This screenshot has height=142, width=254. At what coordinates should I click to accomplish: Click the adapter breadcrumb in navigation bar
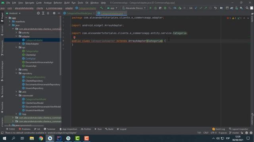point(69,8)
